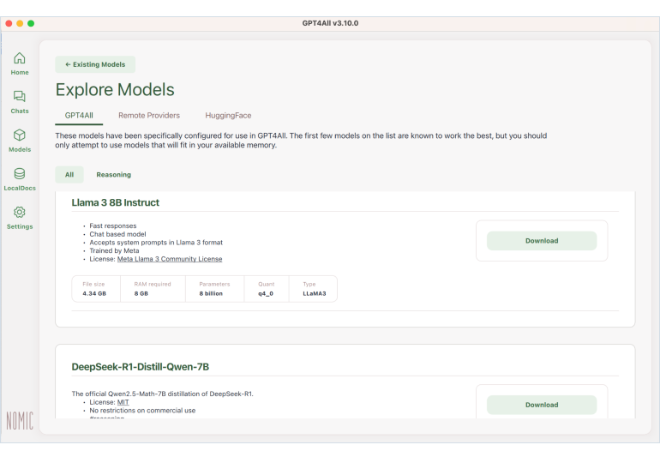
Task: Click 'No restrictions on commercial use' text
Action: (142, 411)
